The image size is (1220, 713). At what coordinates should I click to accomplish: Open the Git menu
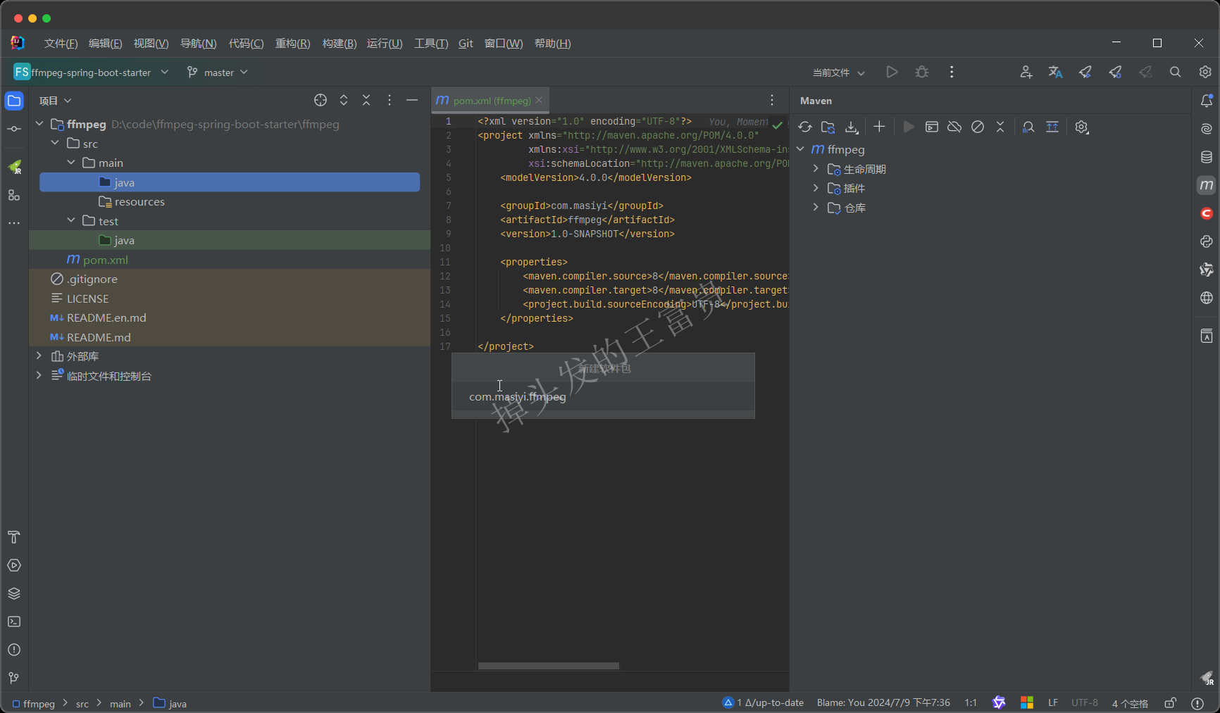[466, 43]
